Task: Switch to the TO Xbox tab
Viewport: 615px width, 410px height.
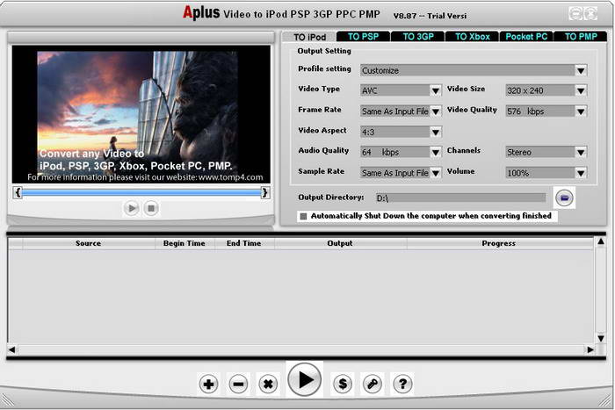Action: click(x=473, y=37)
